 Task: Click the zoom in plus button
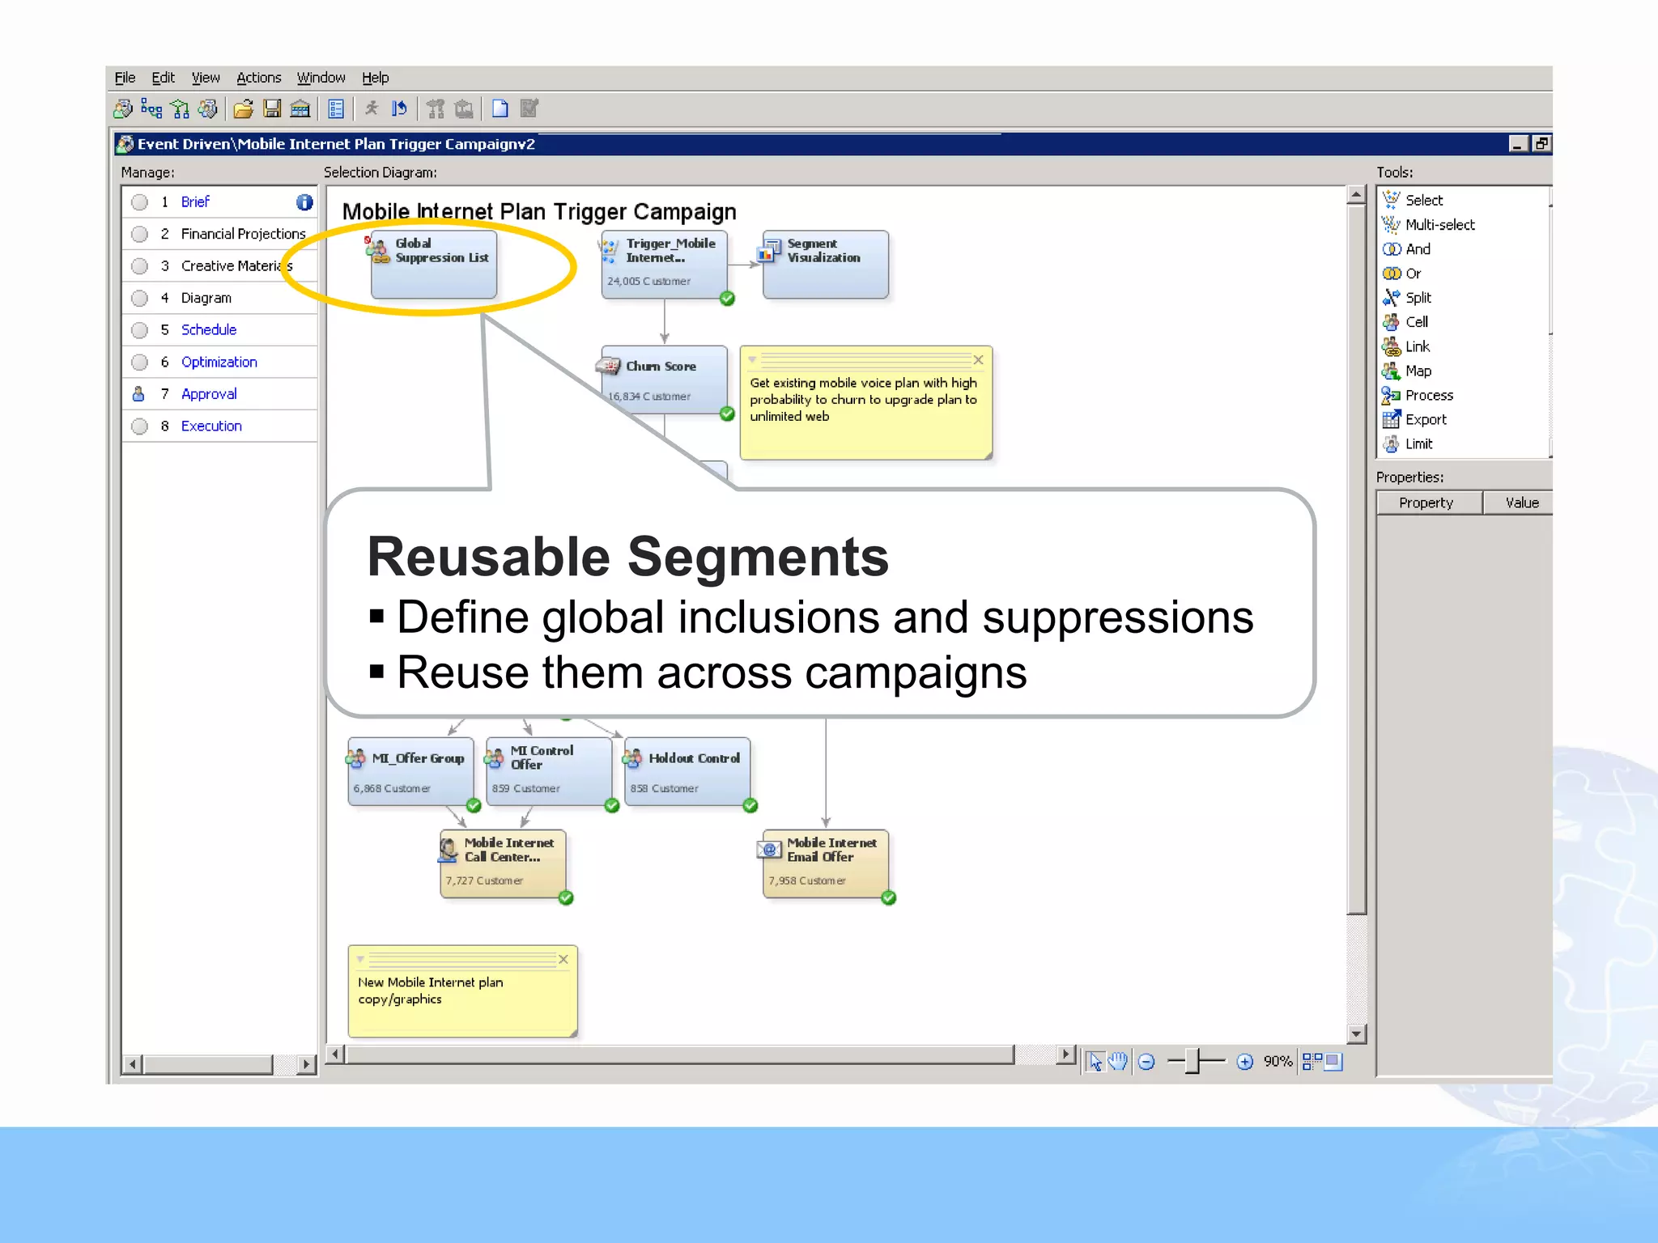1245,1062
